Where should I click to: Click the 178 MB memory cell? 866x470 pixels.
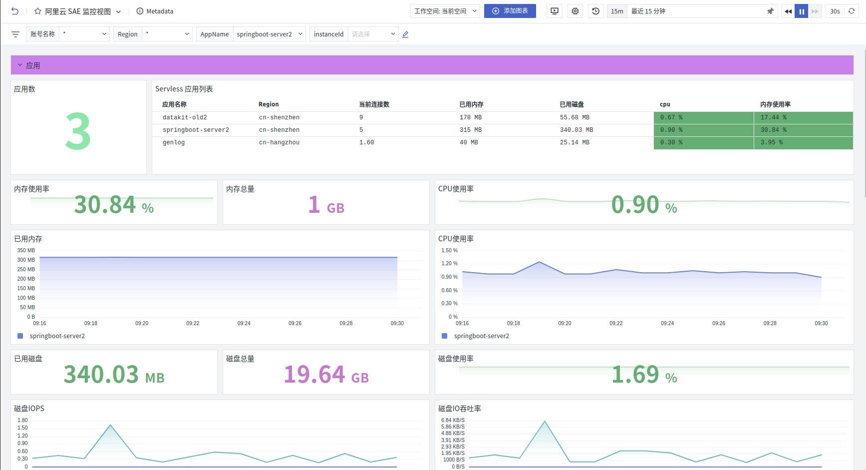[x=471, y=117]
